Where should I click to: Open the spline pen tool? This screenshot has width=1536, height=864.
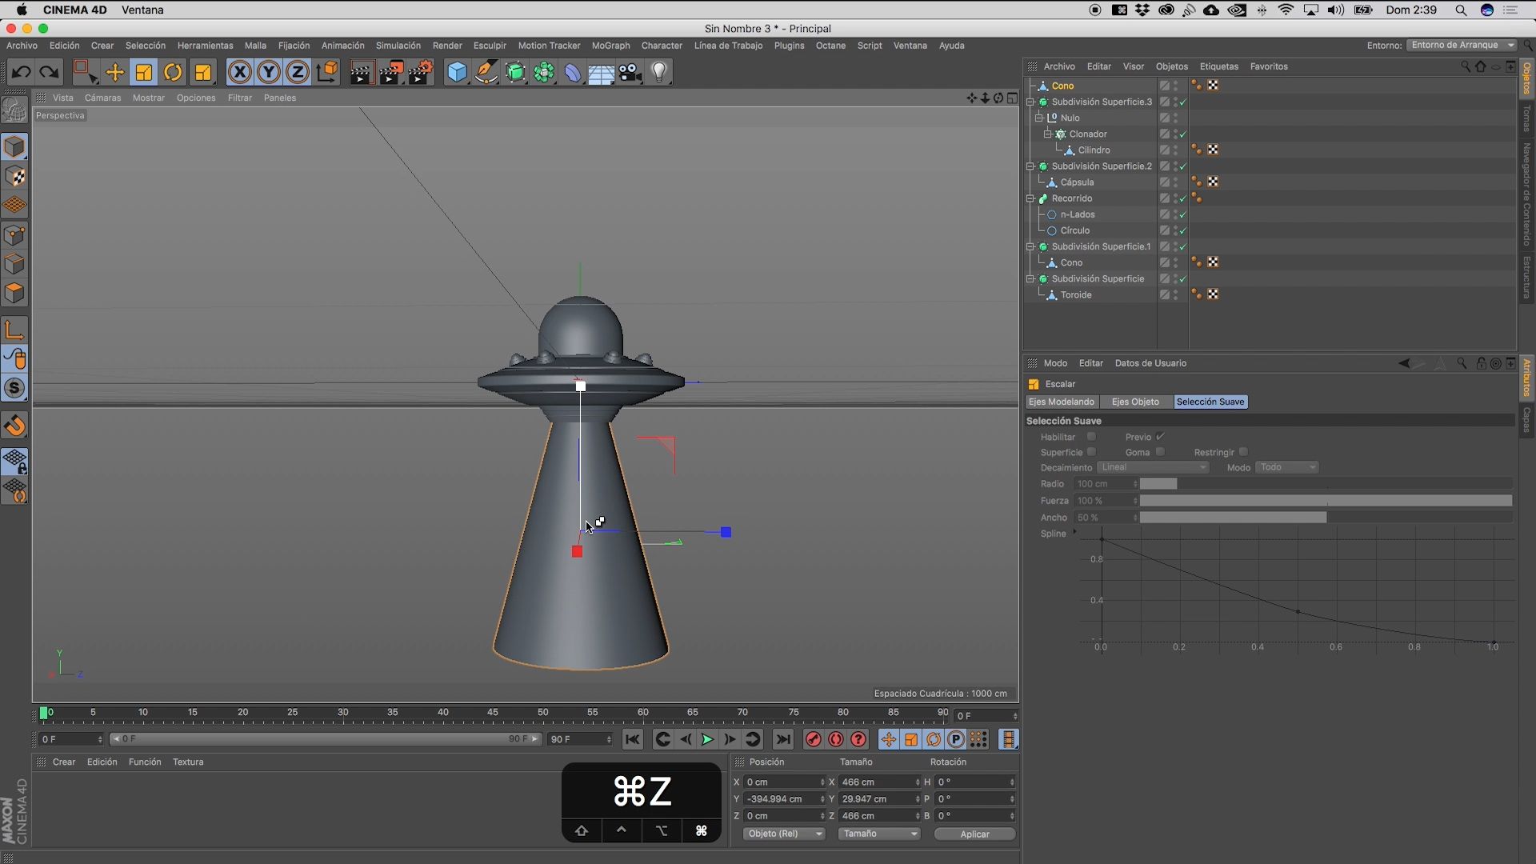point(486,72)
